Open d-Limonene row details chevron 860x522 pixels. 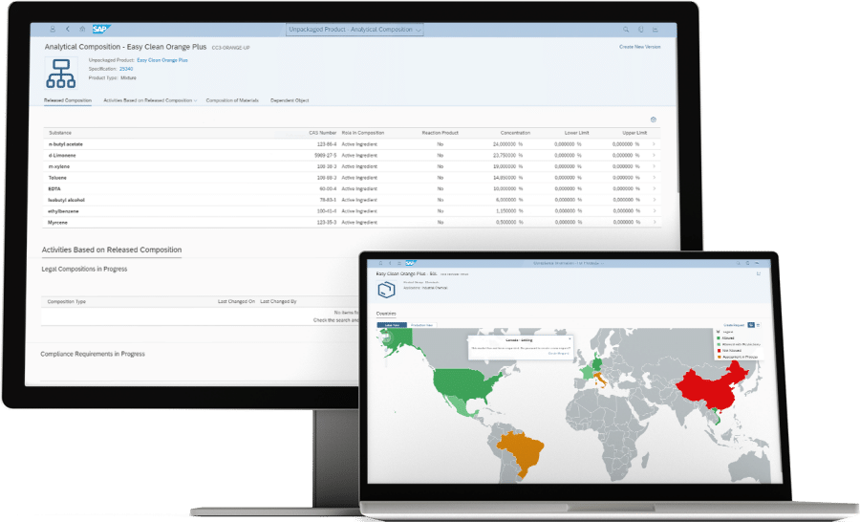tap(654, 155)
